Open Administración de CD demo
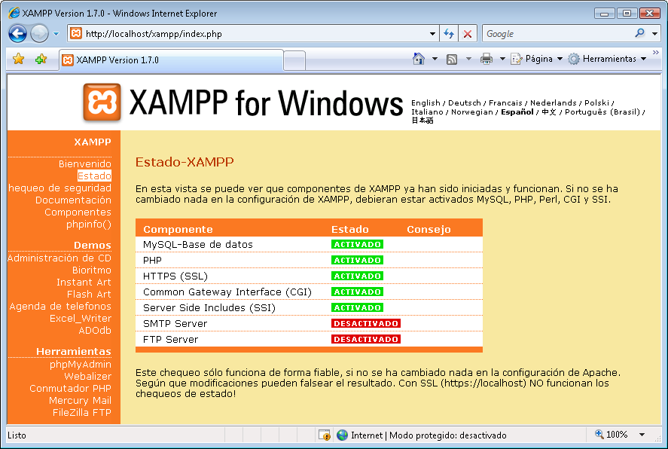 [x=59, y=258]
